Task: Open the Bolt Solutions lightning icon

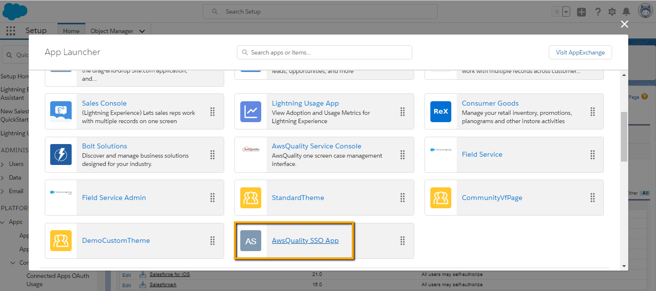Action: (61, 155)
